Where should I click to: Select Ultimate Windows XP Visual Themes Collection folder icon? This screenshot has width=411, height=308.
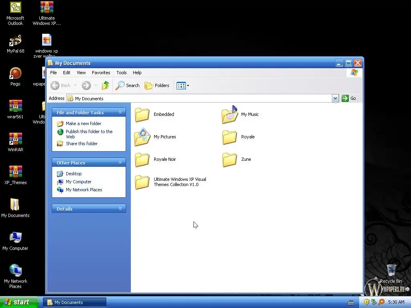coord(142,182)
